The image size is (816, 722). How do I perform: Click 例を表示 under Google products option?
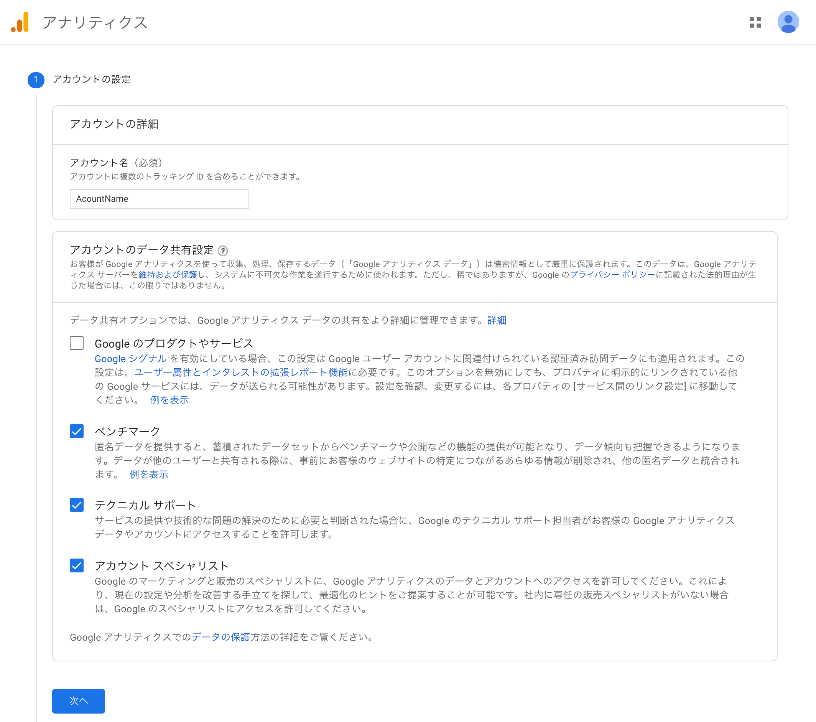coord(169,400)
